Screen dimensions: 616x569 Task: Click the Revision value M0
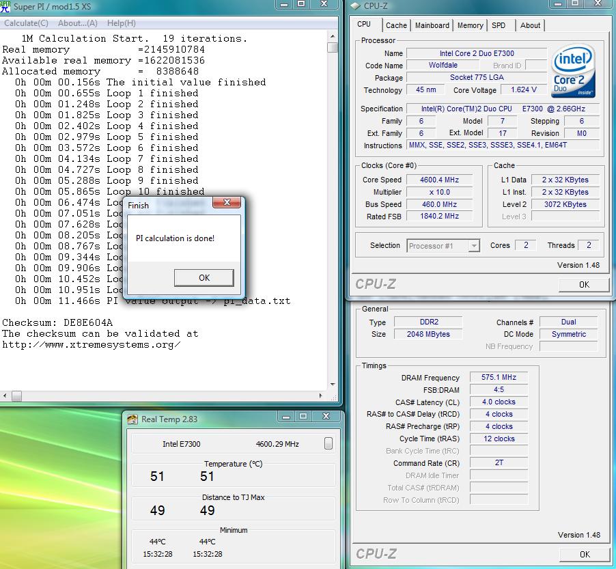[x=581, y=133]
